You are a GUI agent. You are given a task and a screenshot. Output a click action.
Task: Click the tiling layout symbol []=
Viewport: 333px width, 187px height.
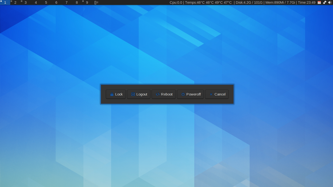click(96, 2)
